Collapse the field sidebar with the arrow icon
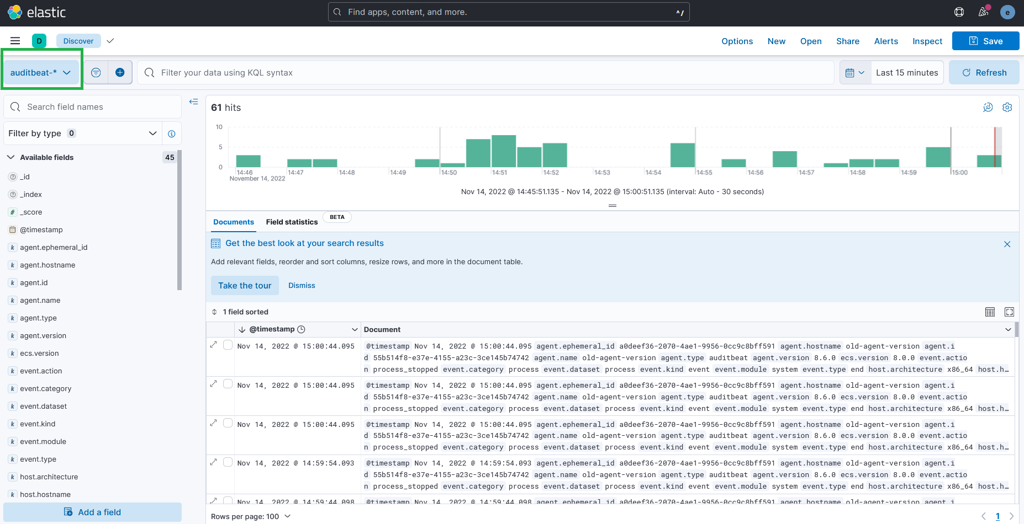The width and height of the screenshot is (1024, 524). tap(193, 101)
